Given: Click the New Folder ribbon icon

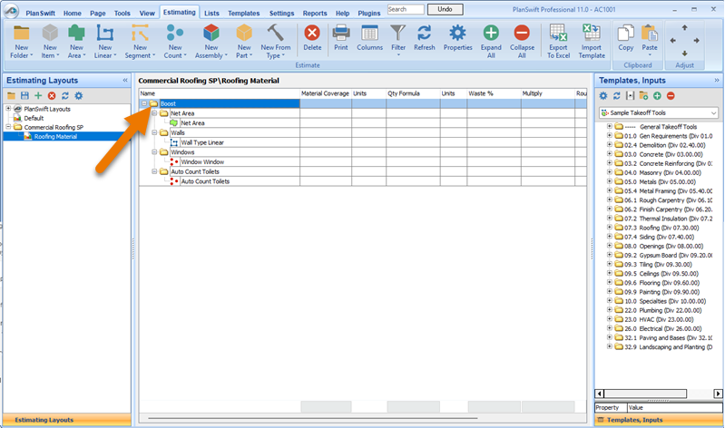Looking at the screenshot, I should (x=21, y=34).
